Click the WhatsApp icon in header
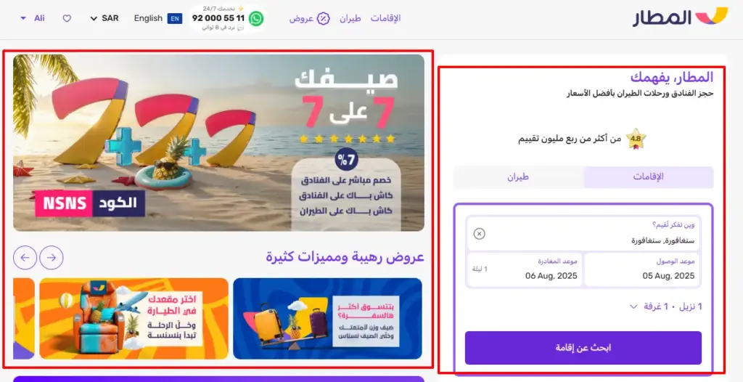Image resolution: width=743 pixels, height=382 pixels. pos(256,18)
